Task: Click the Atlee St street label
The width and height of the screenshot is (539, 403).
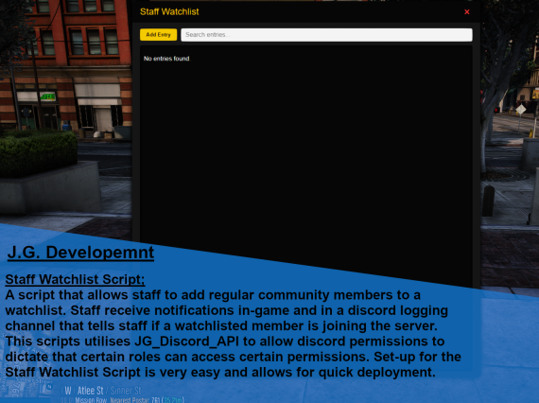Action: pos(90,391)
